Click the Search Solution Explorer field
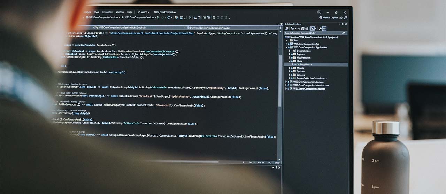446x194 pixels. click(313, 33)
